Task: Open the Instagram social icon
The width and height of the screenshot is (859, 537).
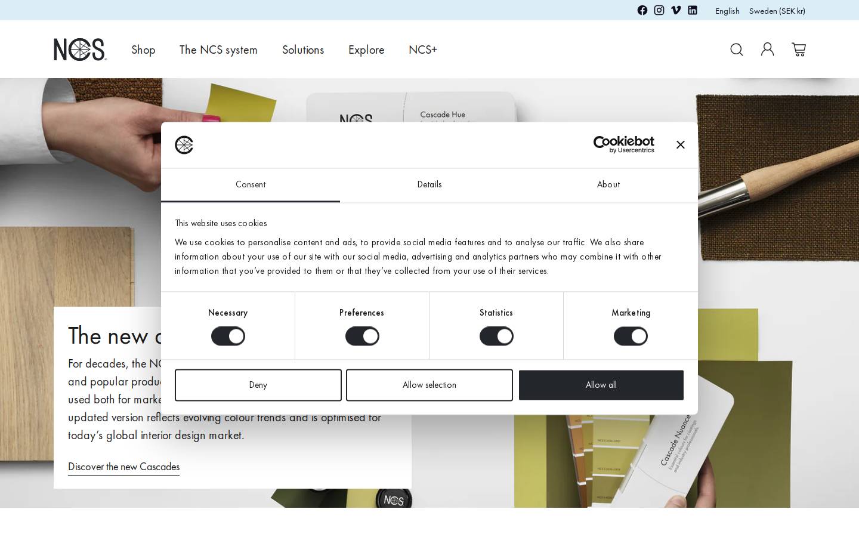Action: [x=659, y=10]
